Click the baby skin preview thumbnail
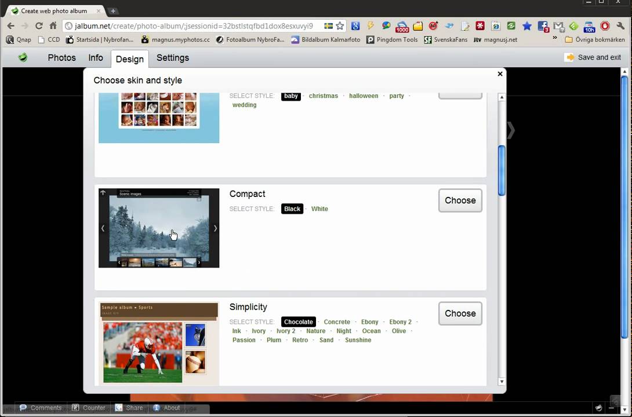This screenshot has width=632, height=417. click(159, 118)
